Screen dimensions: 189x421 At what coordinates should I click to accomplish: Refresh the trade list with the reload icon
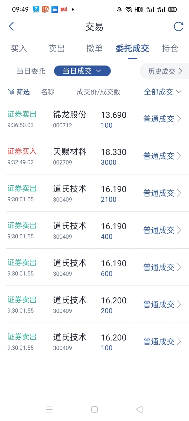coord(178,26)
